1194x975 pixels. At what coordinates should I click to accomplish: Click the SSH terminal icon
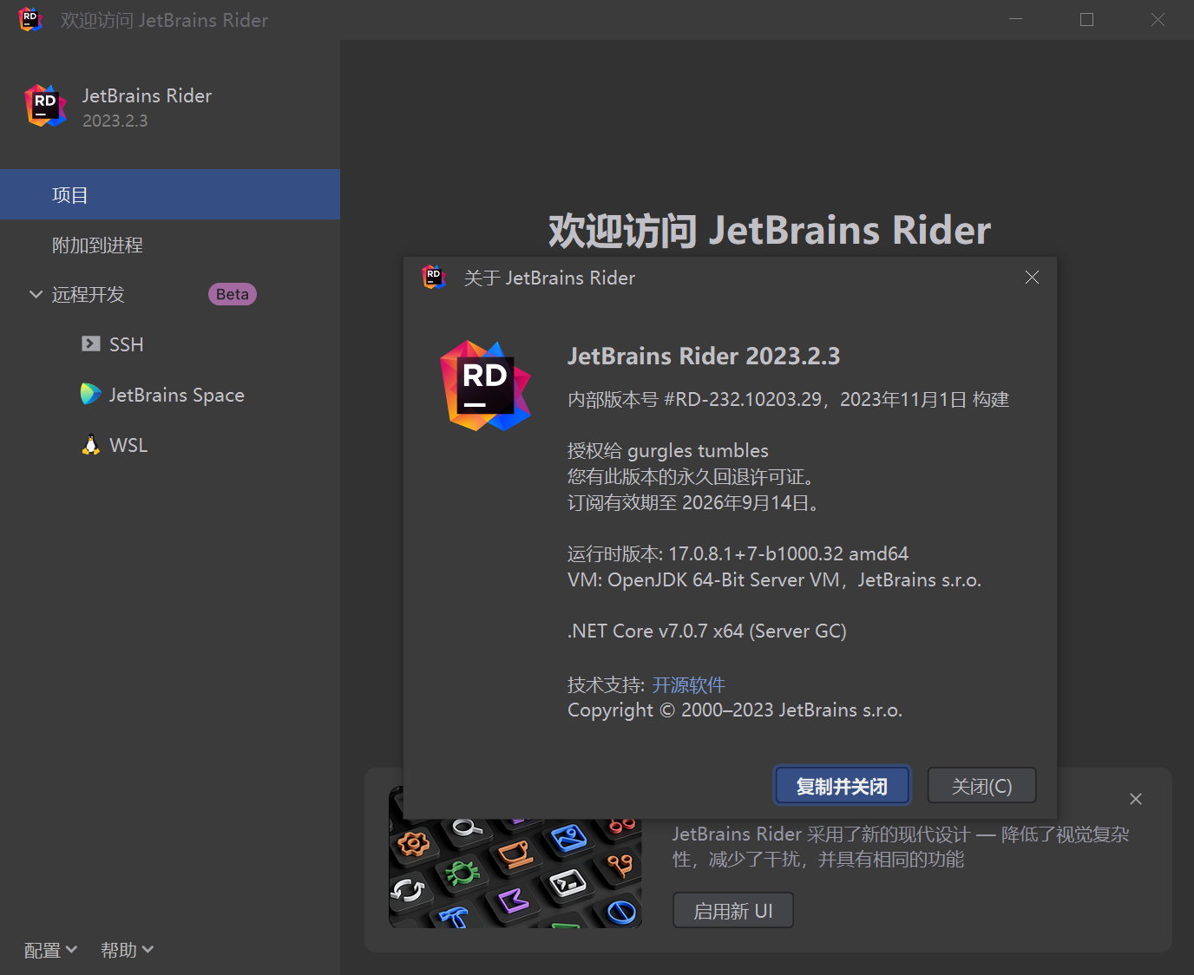(91, 344)
